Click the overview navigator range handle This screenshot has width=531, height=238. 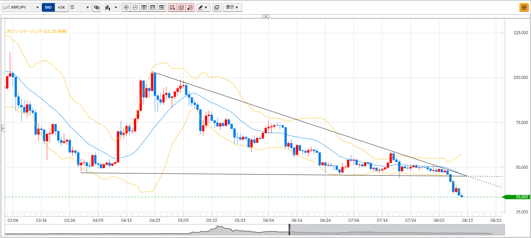pos(290,230)
